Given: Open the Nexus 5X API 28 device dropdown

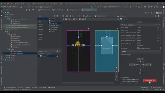Looking at the screenshot, I should click(111, 7).
